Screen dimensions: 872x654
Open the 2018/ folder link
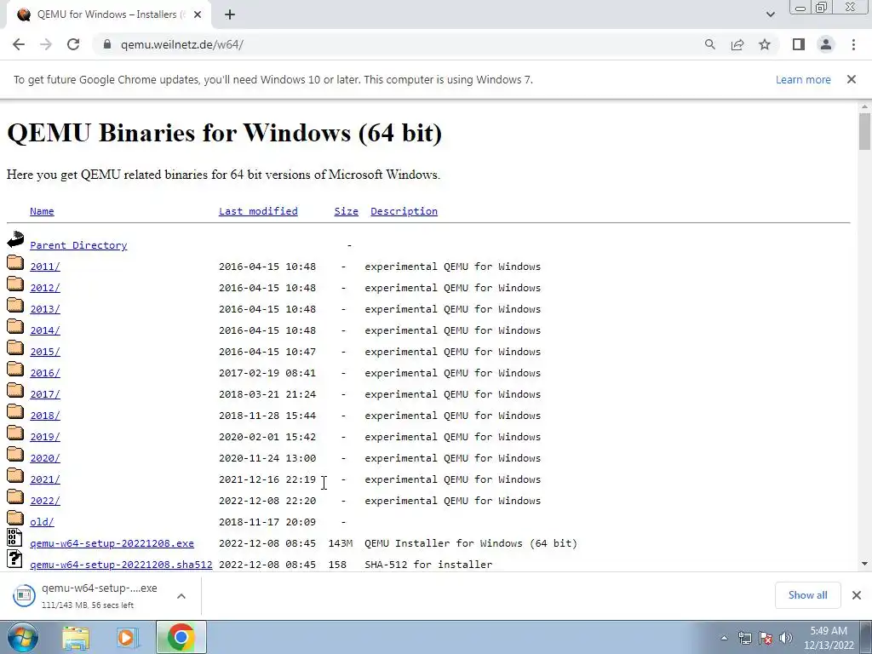pyautogui.click(x=45, y=416)
